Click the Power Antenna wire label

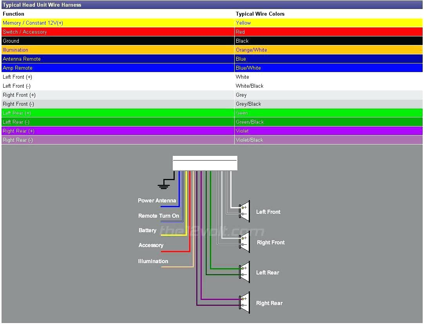click(157, 200)
